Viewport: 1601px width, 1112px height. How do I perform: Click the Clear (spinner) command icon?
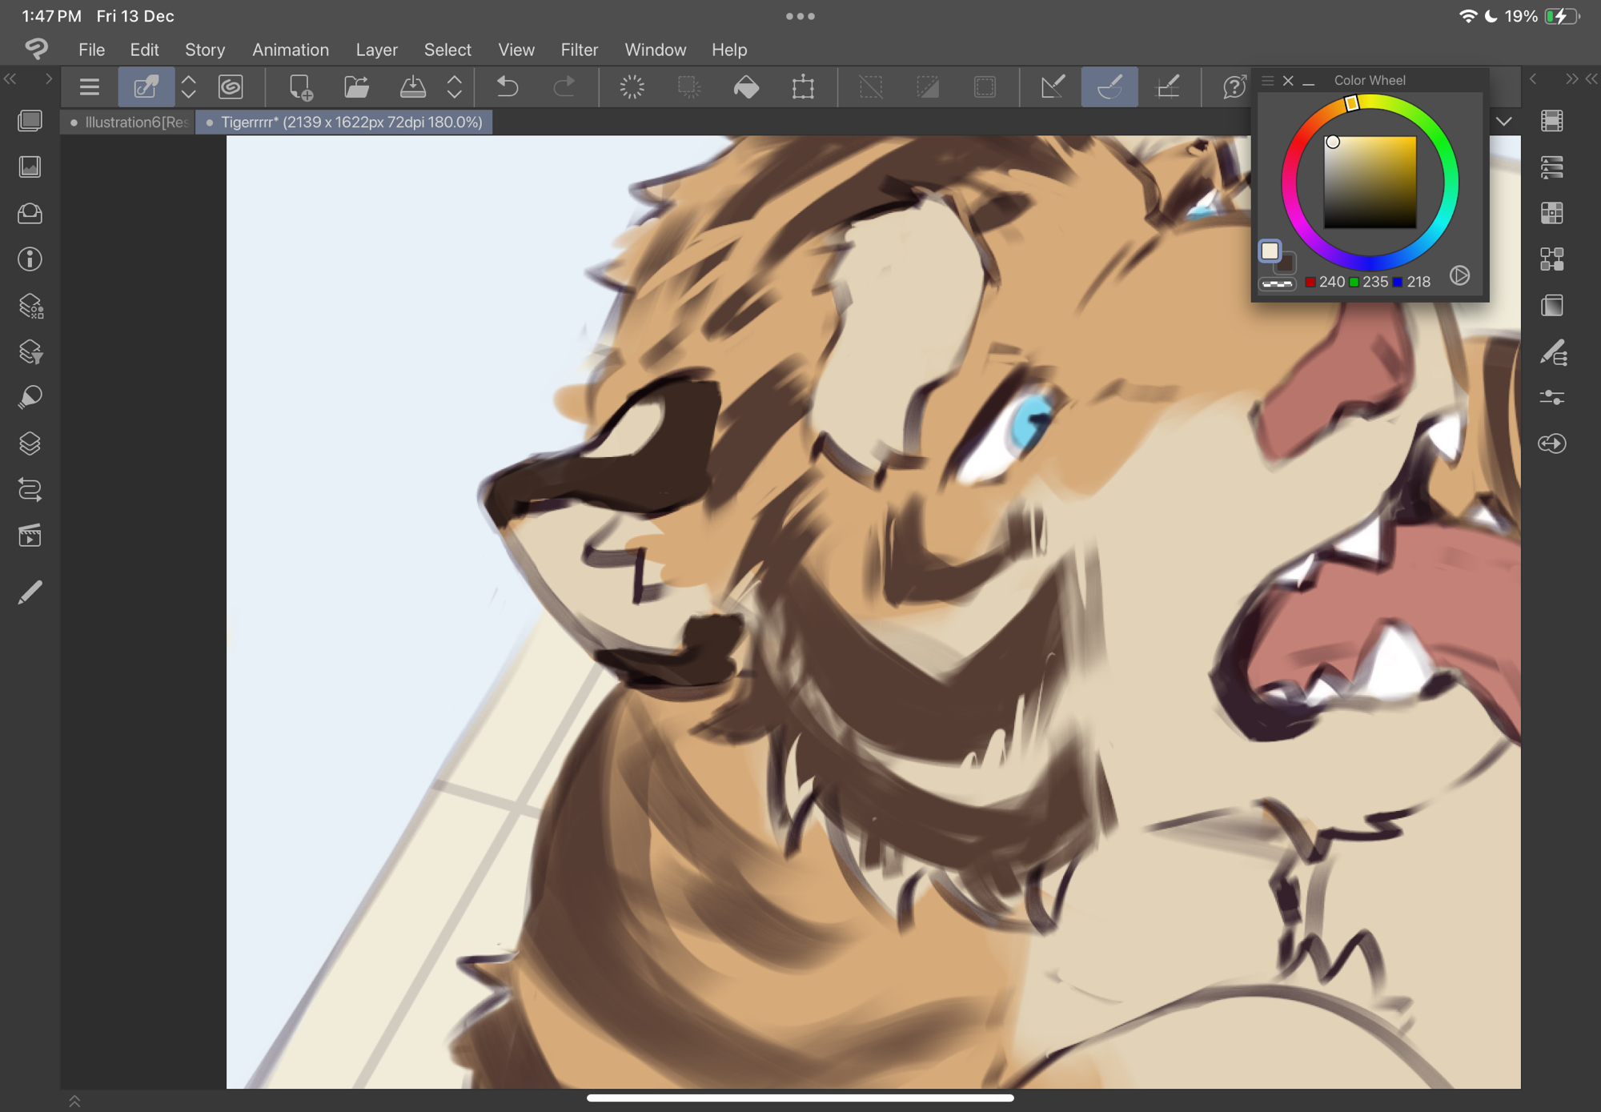click(x=632, y=86)
